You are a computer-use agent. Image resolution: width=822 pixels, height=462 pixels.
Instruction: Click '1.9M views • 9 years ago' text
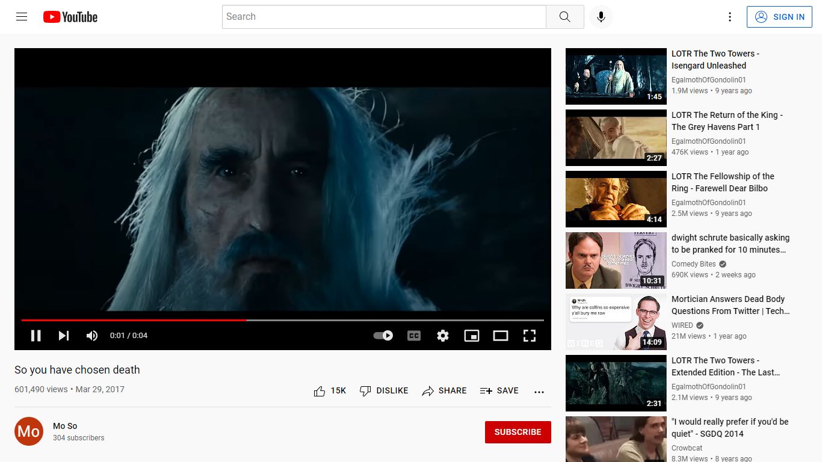pyautogui.click(x=712, y=91)
